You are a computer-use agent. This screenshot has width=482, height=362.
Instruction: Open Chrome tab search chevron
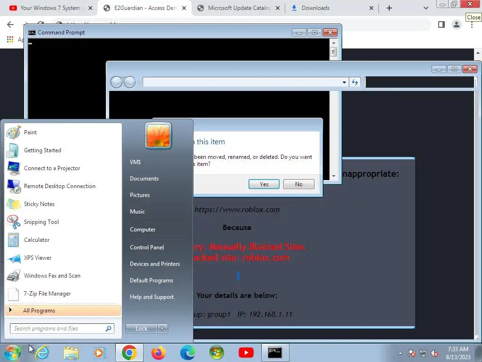tap(426, 8)
